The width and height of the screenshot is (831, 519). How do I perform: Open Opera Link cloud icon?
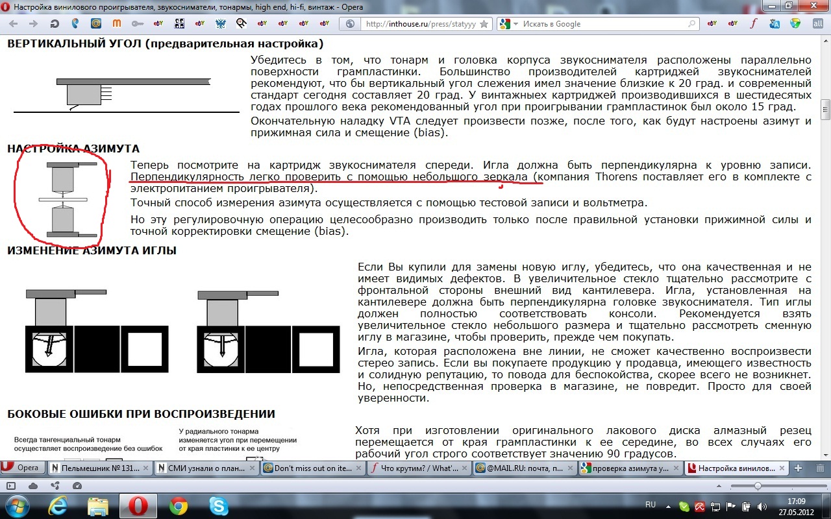33,486
